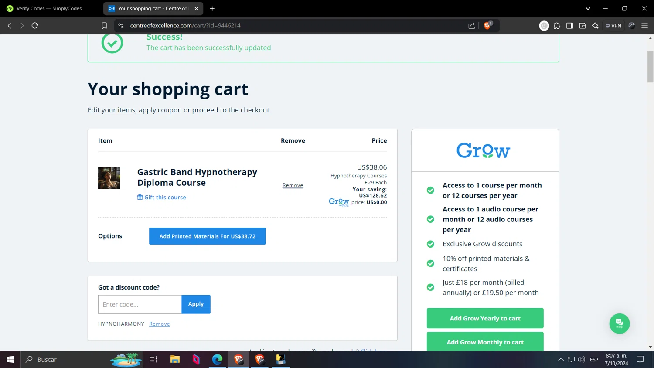The image size is (654, 368).
Task: Click Grow logo beside price US$0.00
Action: pyautogui.click(x=339, y=202)
